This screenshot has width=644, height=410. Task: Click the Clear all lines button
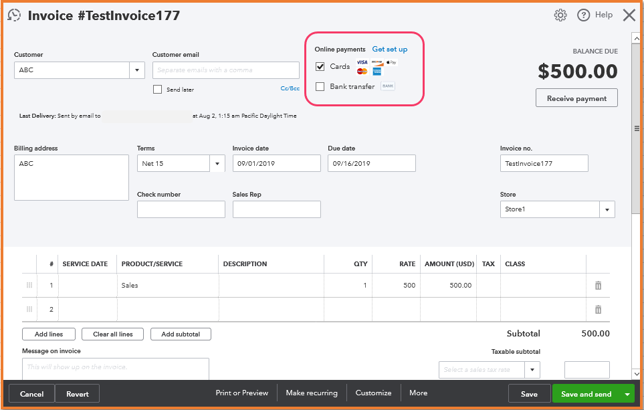113,334
